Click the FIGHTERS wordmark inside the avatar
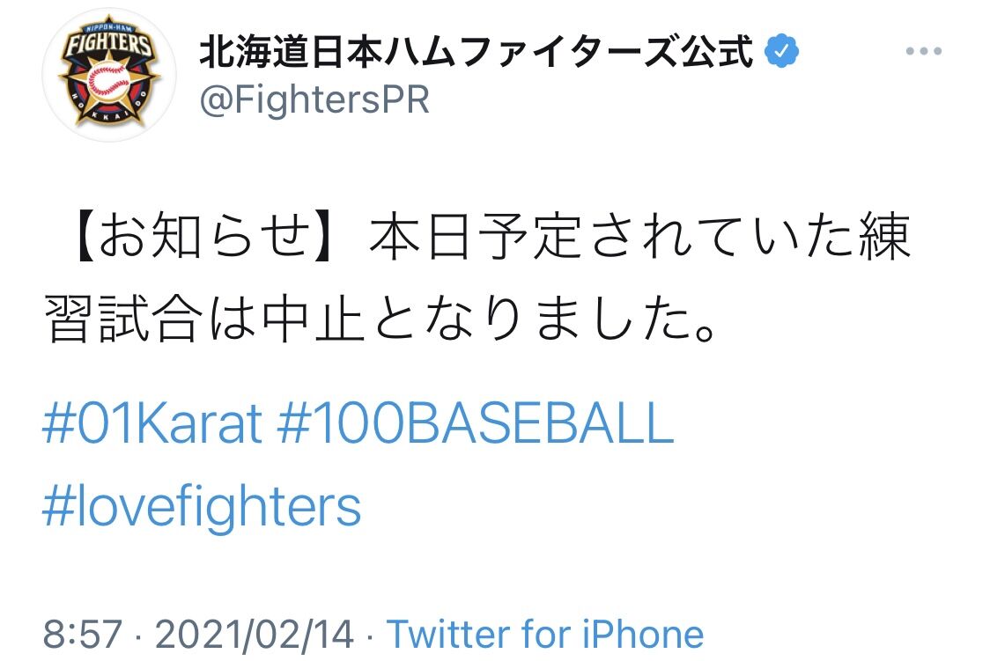The width and height of the screenshot is (990, 661). pyautogui.click(x=109, y=46)
